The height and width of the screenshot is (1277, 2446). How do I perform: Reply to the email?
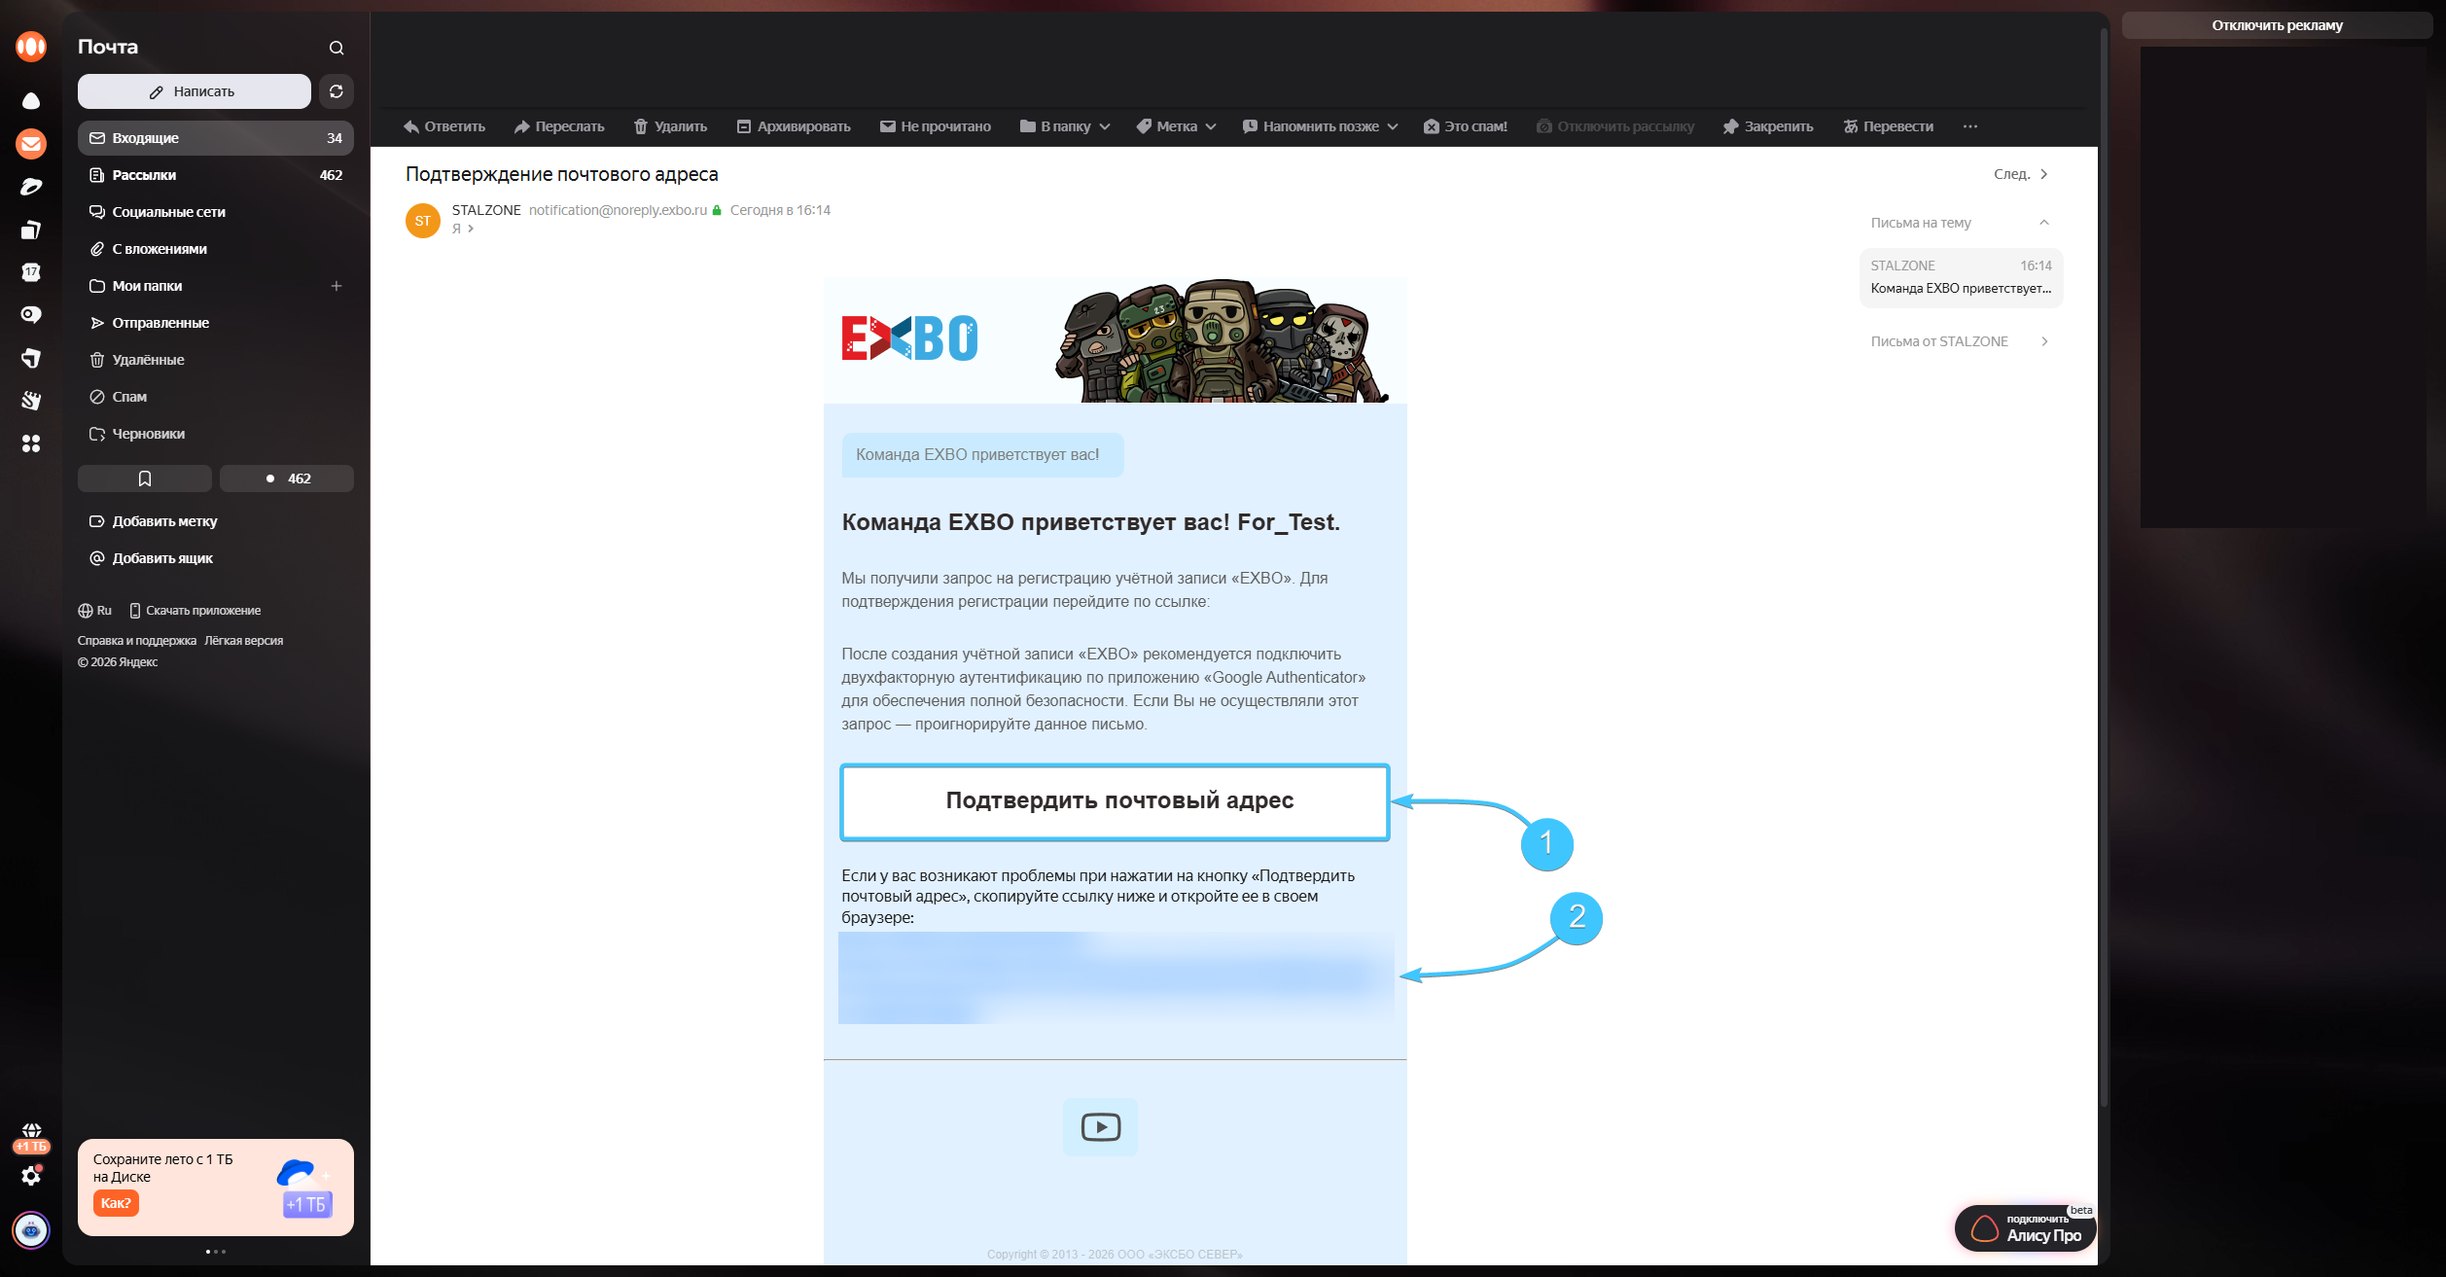(x=443, y=126)
